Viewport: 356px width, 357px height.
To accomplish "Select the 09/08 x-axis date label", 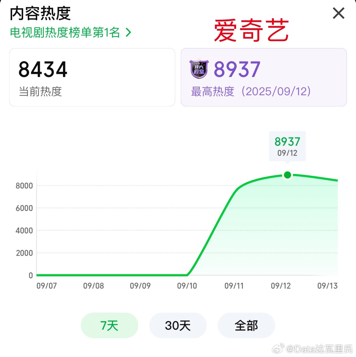I will [94, 286].
